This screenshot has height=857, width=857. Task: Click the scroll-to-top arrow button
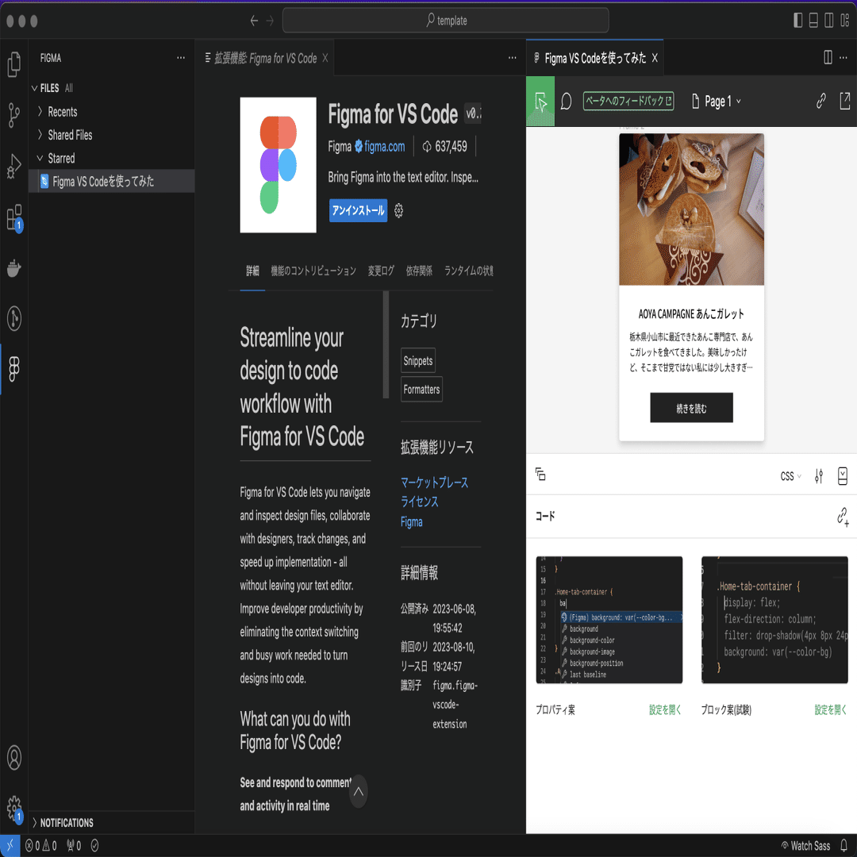coord(358,791)
